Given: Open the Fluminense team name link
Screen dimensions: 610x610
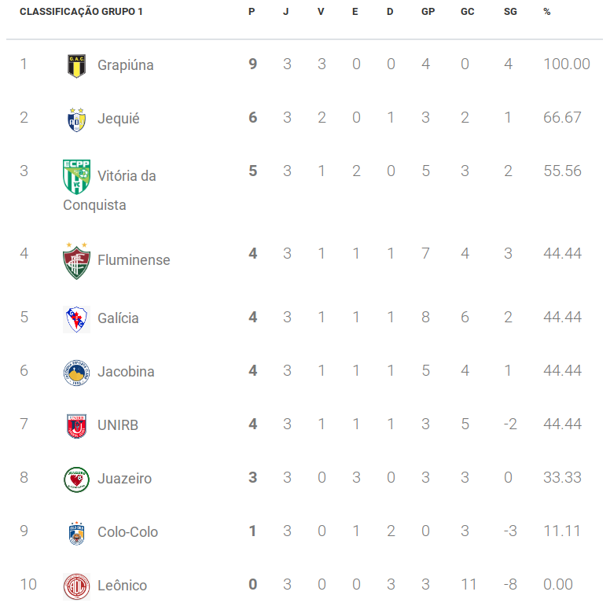Looking at the screenshot, I should tap(134, 260).
